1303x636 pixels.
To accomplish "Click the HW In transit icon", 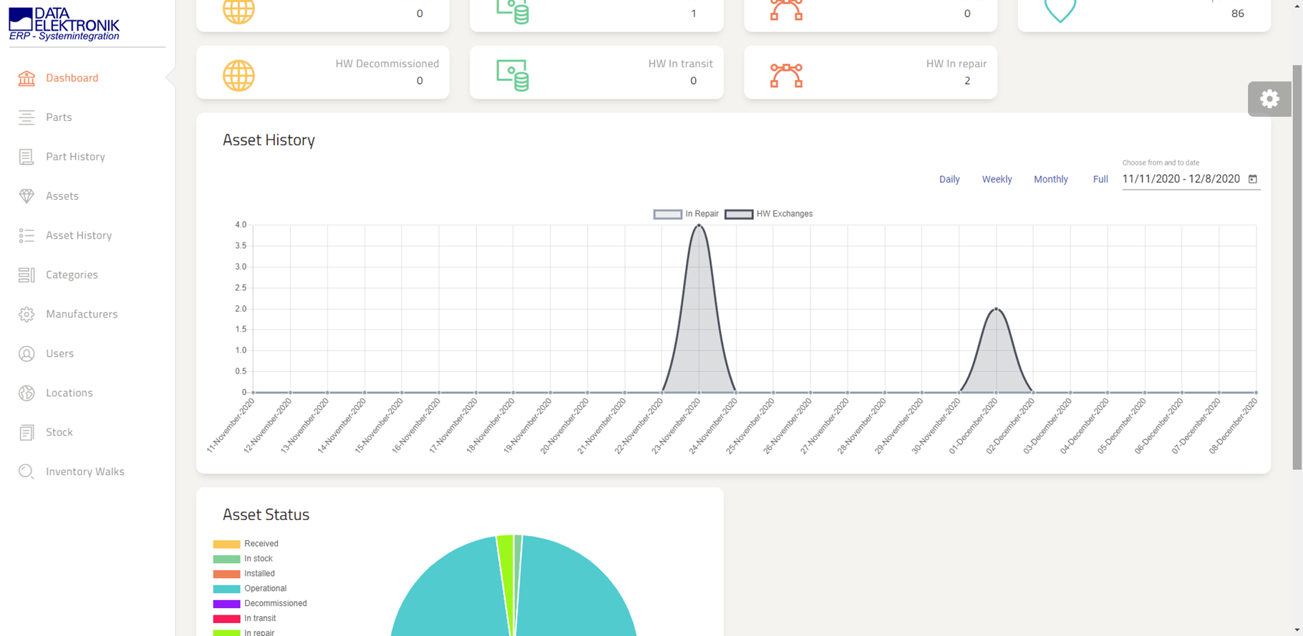I will [513, 75].
